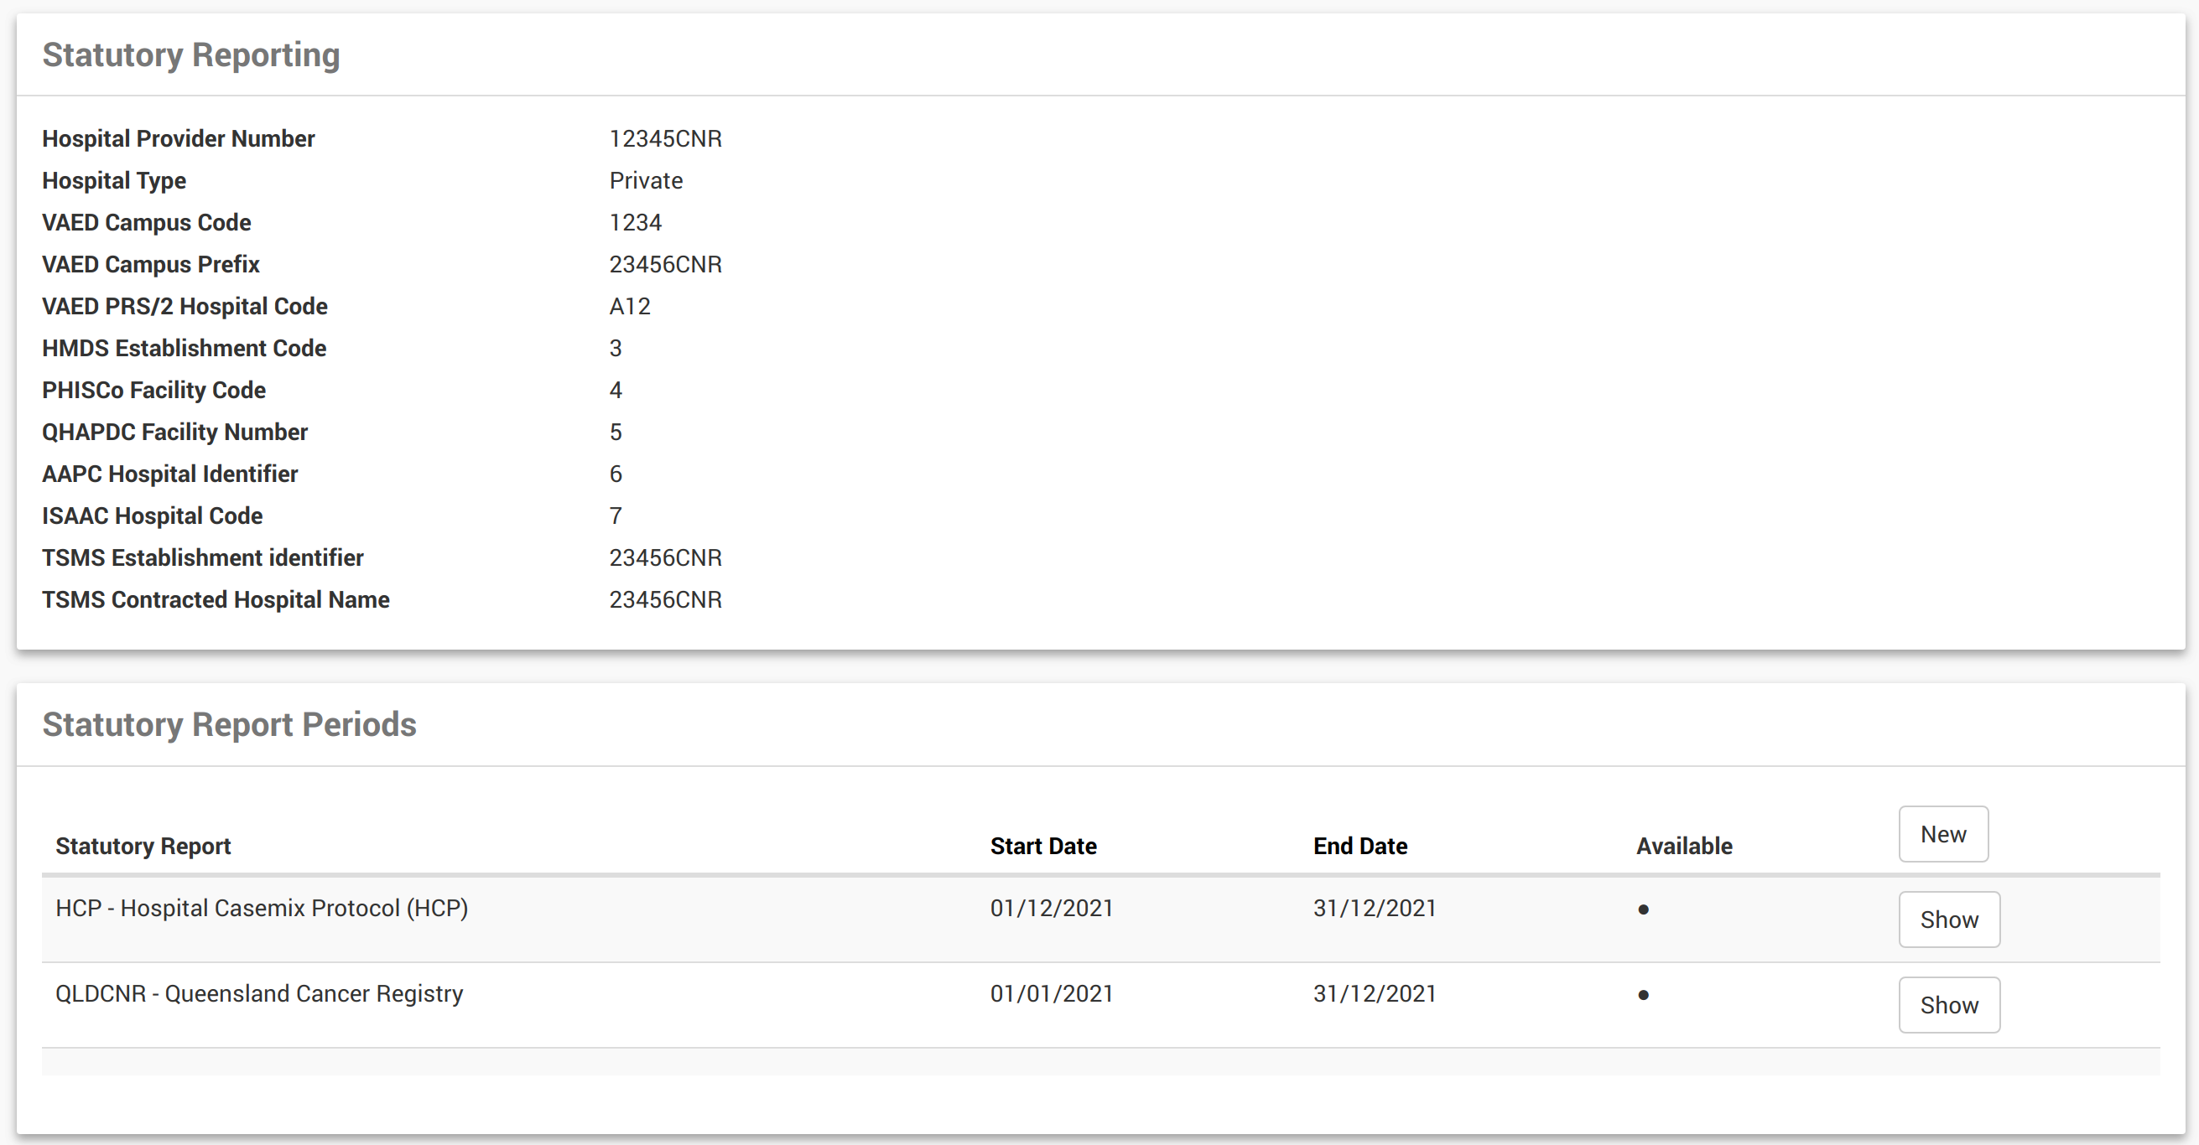Click the End Date column header
2199x1145 pixels.
tap(1359, 846)
